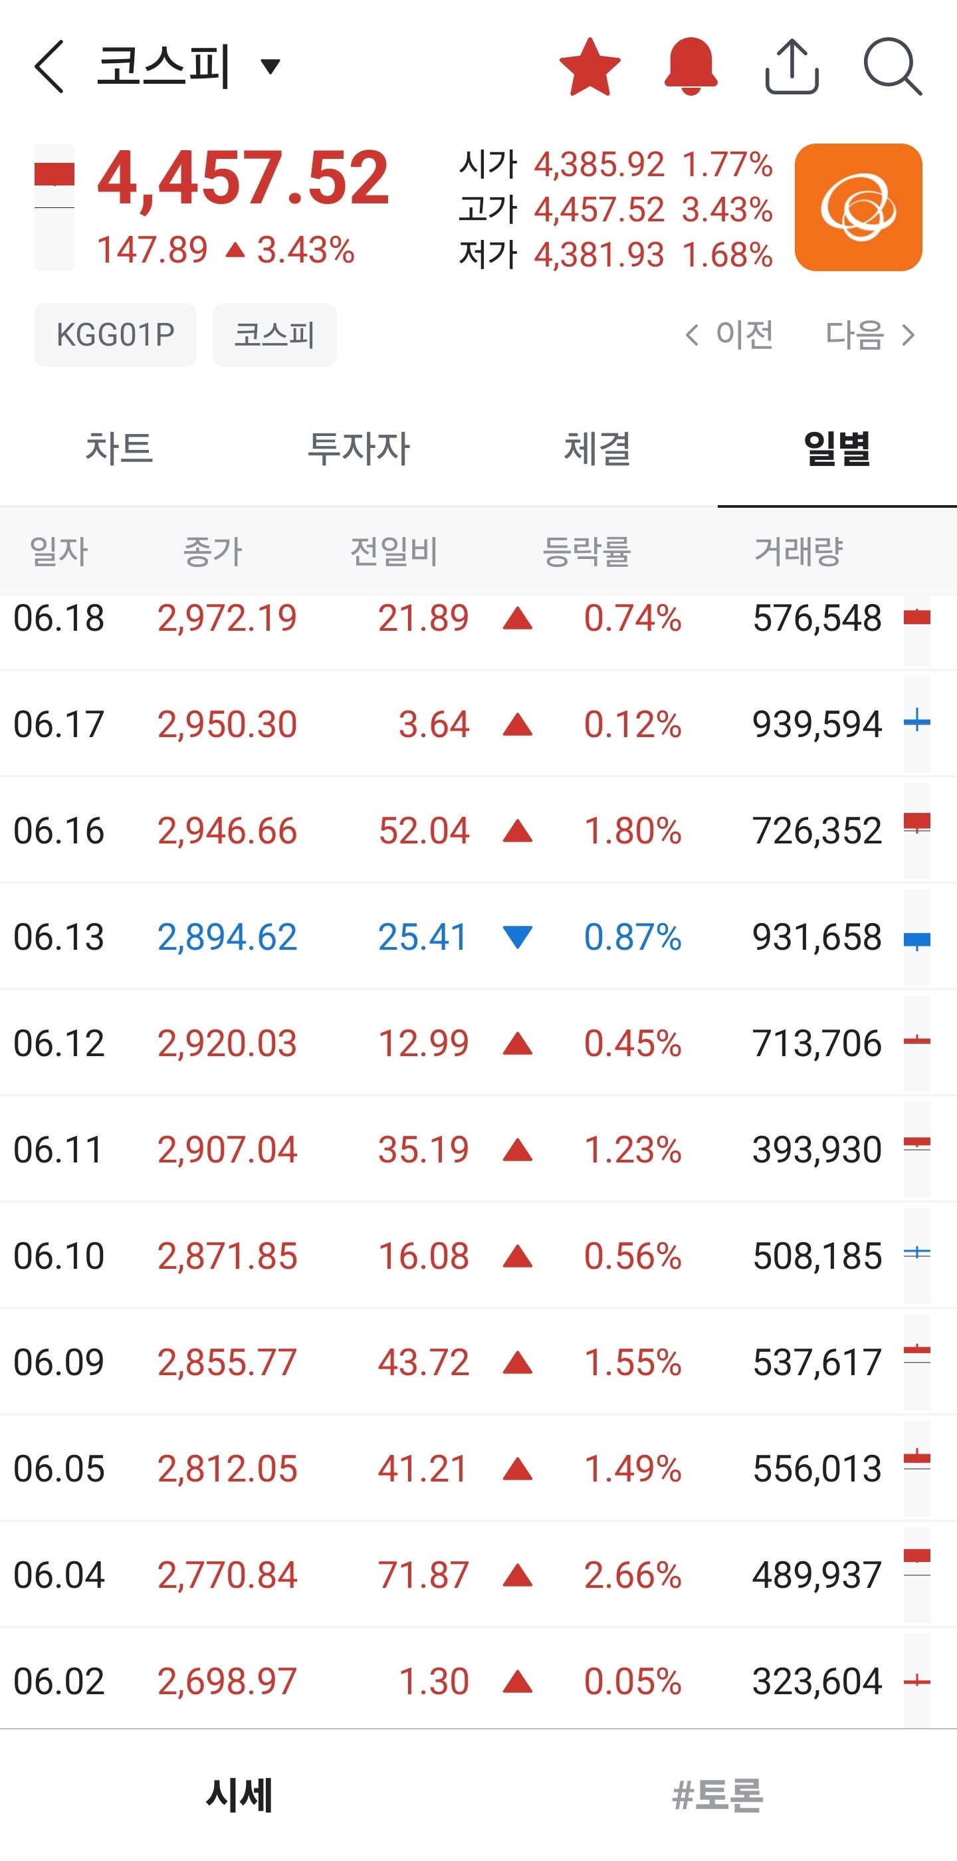Tap the orange brokerage logo icon
Image resolution: width=957 pixels, height=1861 pixels.
pos(858,207)
